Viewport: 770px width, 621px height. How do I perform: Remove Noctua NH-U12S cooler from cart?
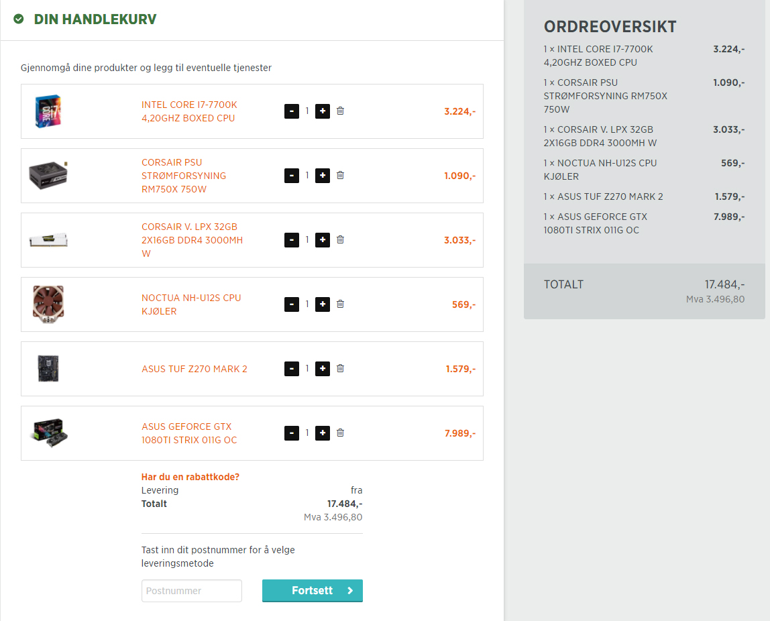340,304
